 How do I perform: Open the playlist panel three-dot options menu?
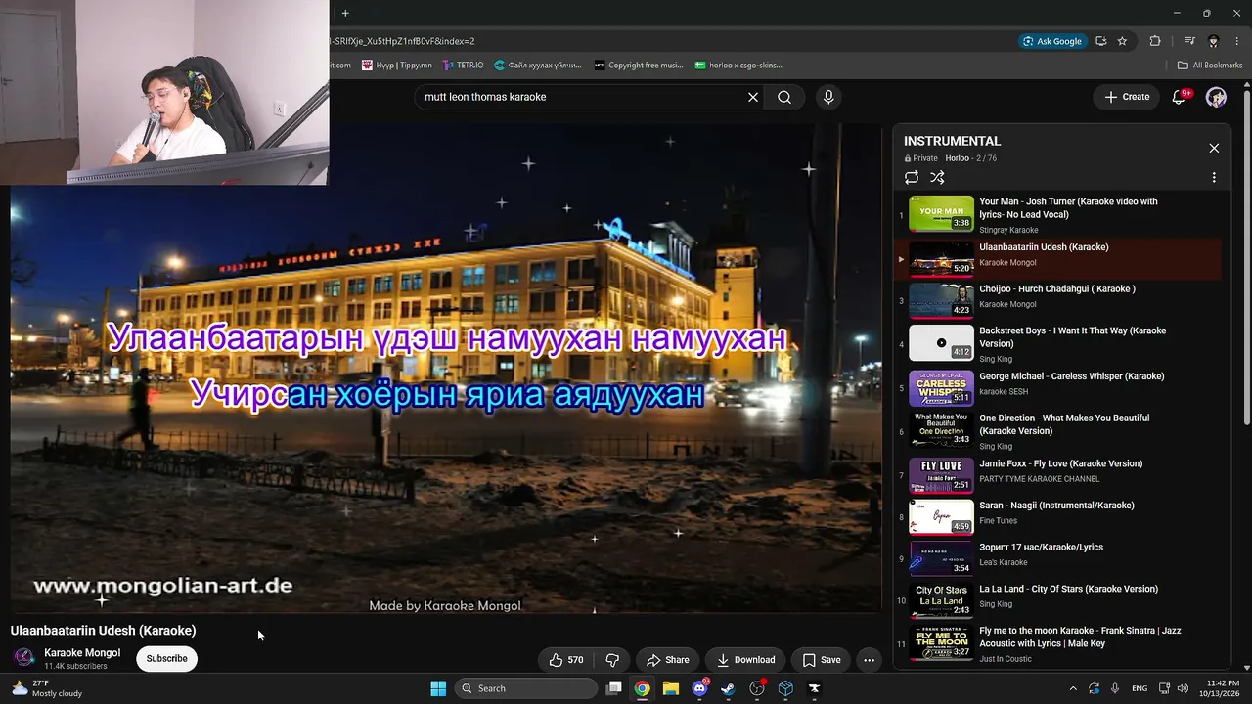click(x=1214, y=178)
